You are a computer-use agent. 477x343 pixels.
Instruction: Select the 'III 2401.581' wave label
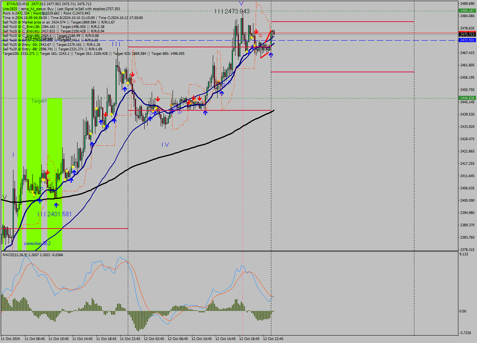coord(54,214)
